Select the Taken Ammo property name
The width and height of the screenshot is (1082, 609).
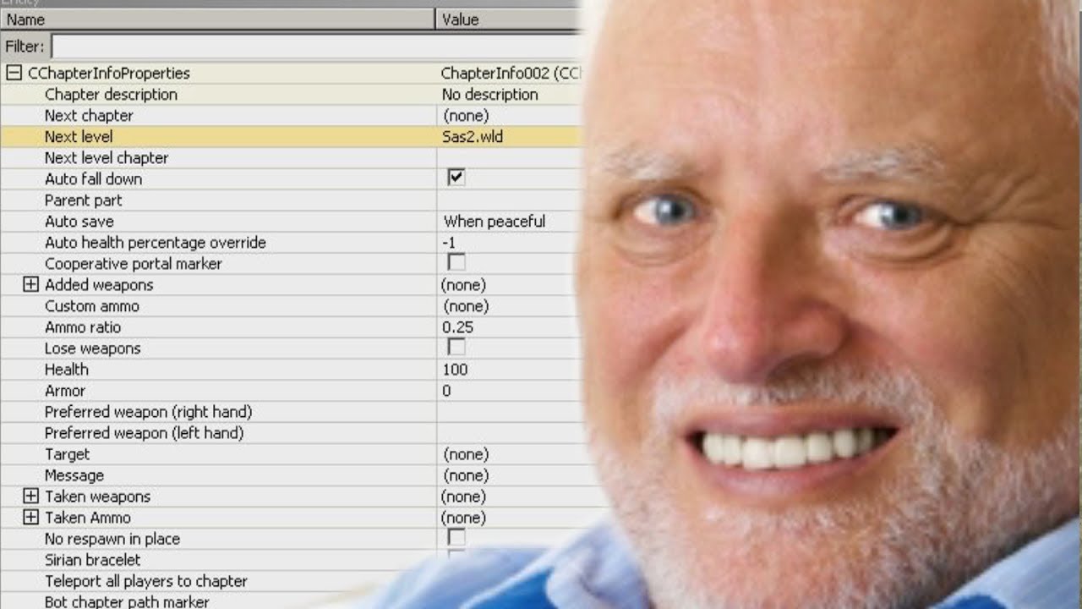point(88,518)
